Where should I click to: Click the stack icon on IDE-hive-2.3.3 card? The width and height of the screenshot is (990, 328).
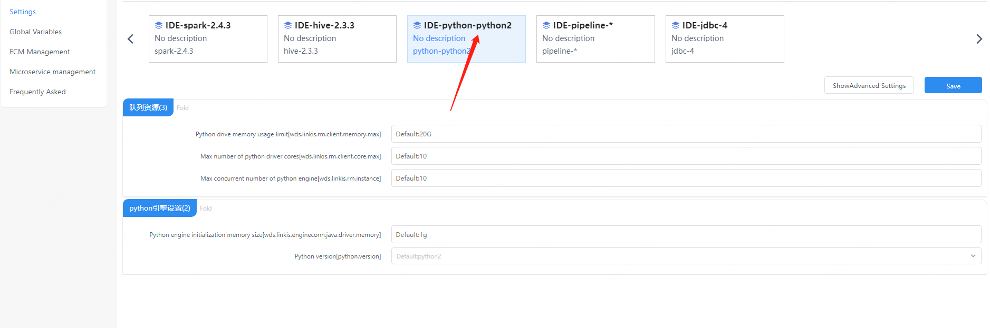(287, 25)
